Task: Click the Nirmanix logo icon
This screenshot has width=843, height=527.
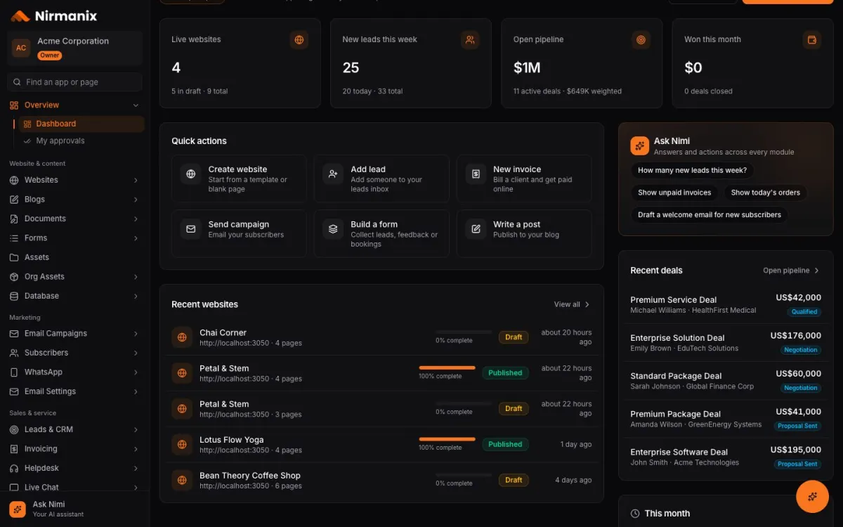Action: [x=20, y=16]
